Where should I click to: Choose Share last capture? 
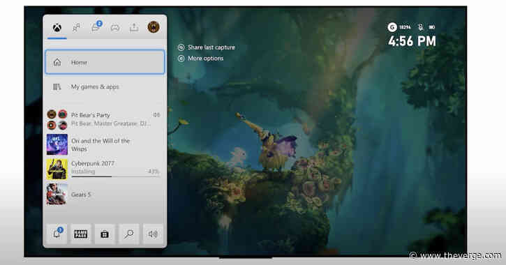click(x=207, y=47)
